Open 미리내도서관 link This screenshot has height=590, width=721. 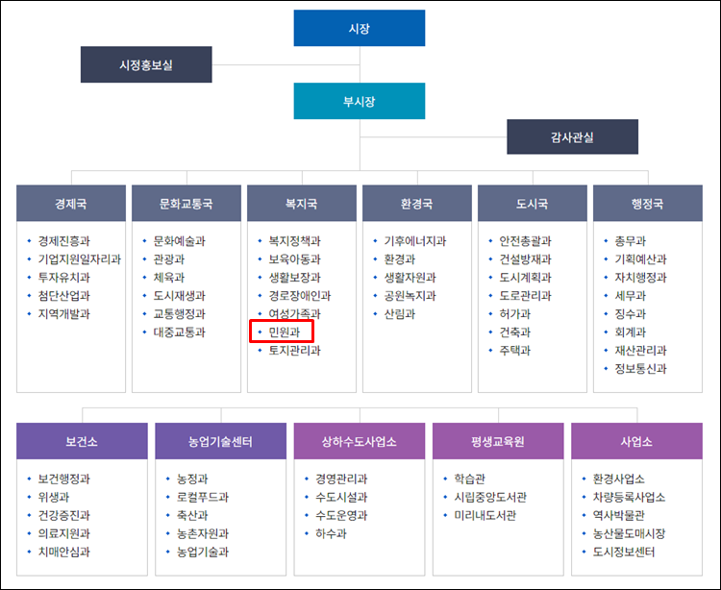pyautogui.click(x=485, y=515)
